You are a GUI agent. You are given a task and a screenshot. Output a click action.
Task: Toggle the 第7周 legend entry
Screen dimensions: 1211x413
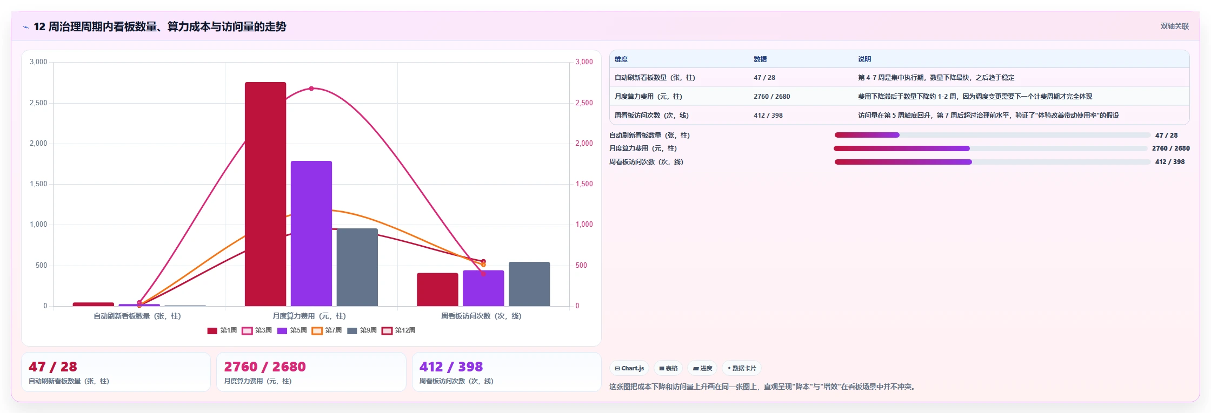[x=327, y=330]
